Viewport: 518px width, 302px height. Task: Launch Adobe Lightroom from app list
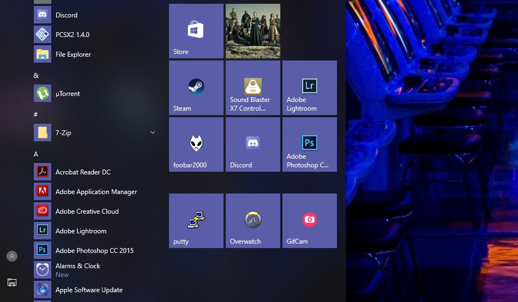click(x=95, y=231)
